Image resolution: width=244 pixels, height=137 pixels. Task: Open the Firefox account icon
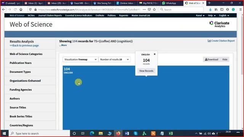[x=228, y=10]
